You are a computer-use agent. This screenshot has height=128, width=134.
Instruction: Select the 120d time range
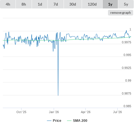[x=92, y=4]
